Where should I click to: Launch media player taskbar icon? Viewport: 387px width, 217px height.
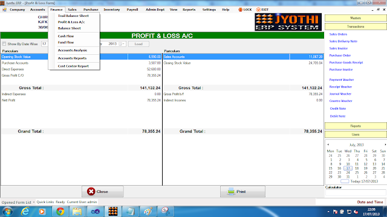click(42, 212)
